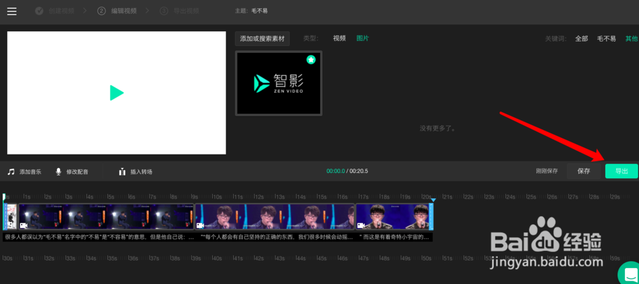Click the blue right trim handle of last clip
Viewport: 639px width, 284px height.
pos(431,216)
